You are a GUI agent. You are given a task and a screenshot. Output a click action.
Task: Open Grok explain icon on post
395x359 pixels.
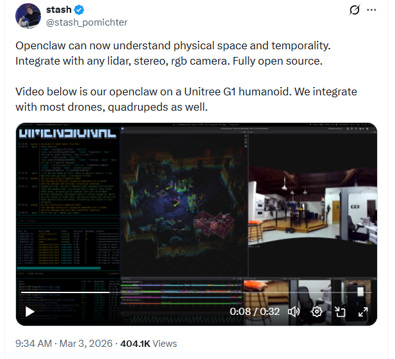click(352, 10)
